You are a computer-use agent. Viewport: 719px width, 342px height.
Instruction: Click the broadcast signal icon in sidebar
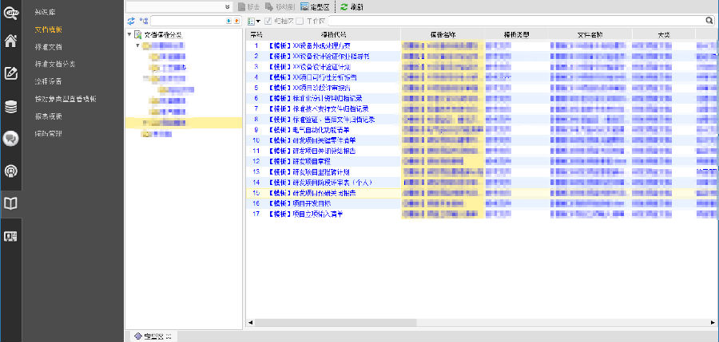tap(11, 171)
